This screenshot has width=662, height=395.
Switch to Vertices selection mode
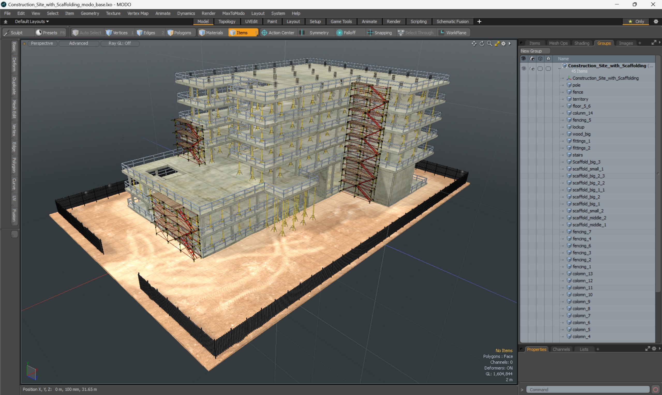tap(120, 33)
